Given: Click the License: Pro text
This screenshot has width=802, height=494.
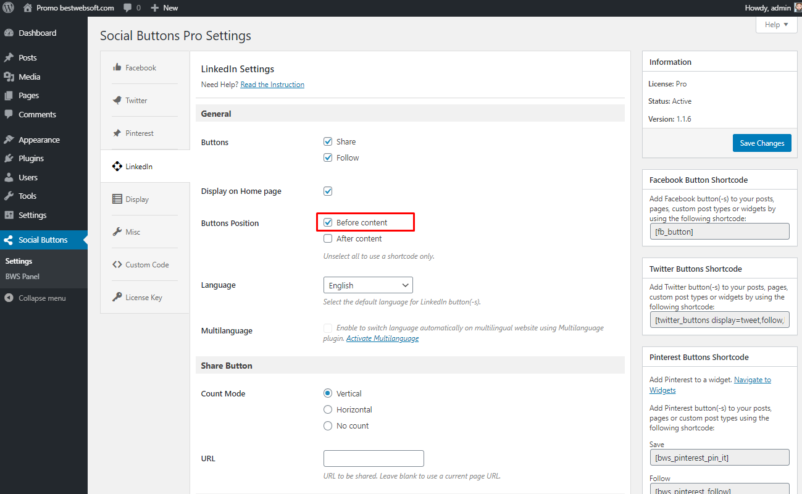Looking at the screenshot, I should pos(667,84).
